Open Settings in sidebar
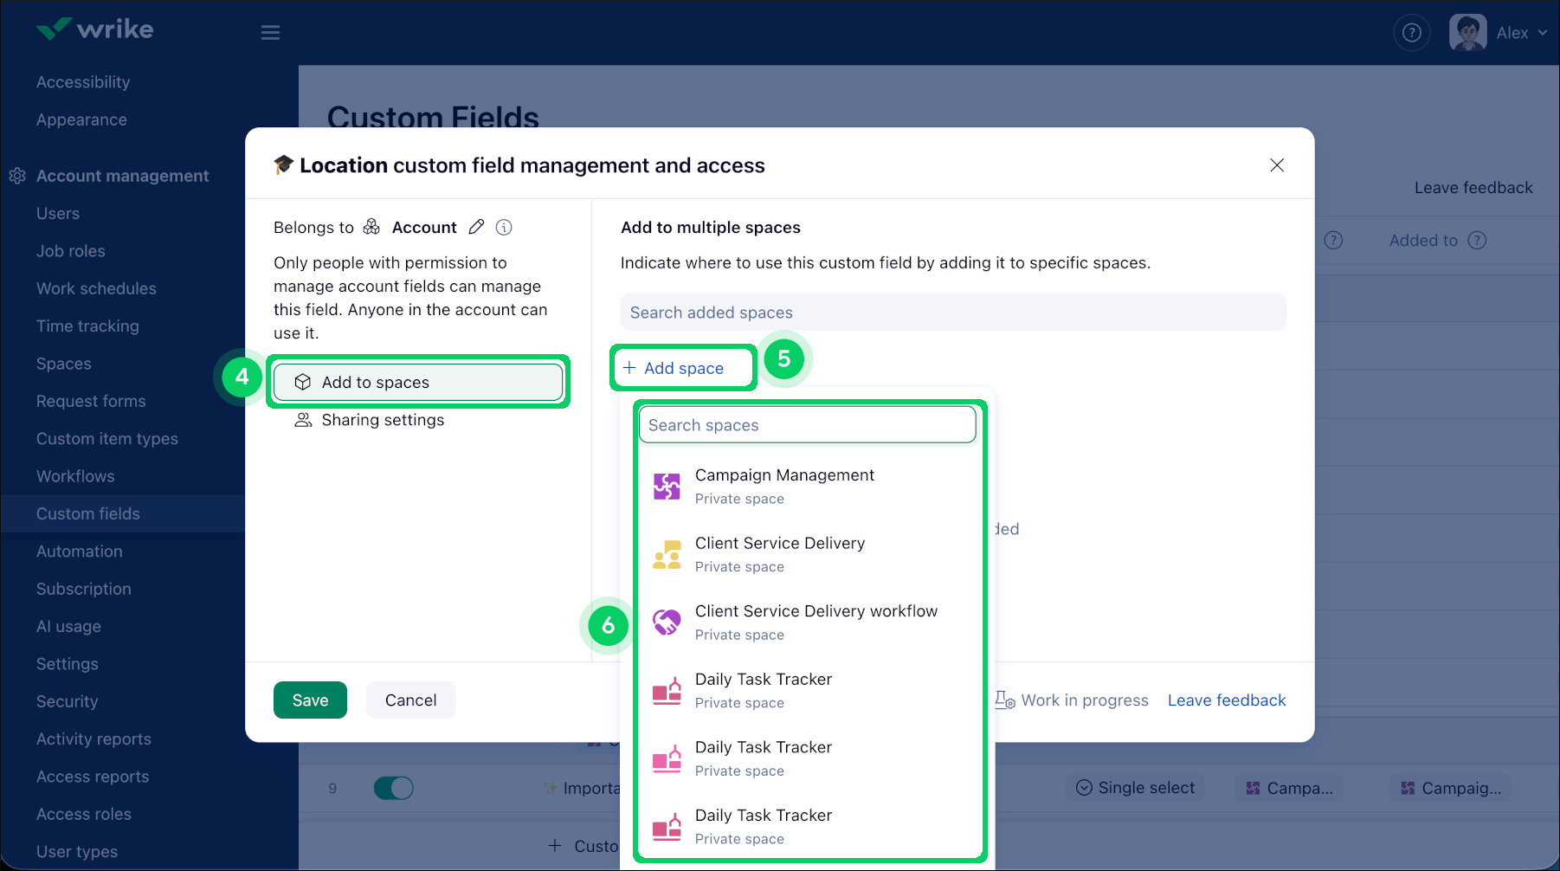1560x871 pixels. coord(68,664)
